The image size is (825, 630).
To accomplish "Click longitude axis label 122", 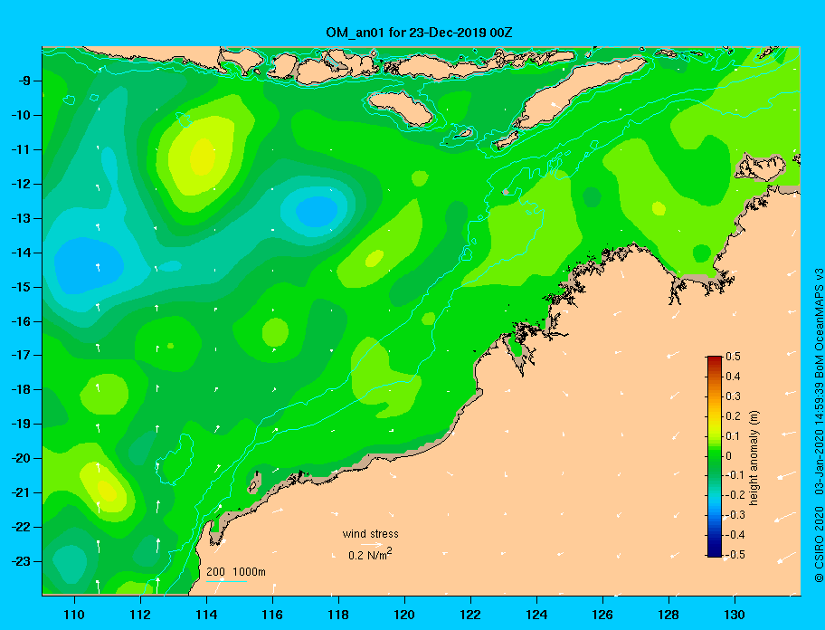I will (x=470, y=615).
